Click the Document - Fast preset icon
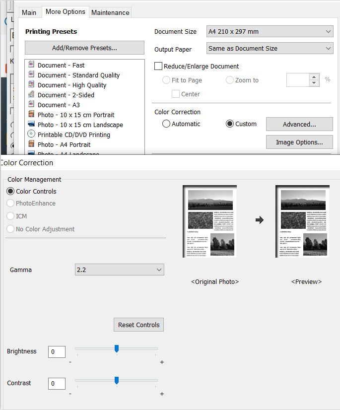 pyautogui.click(x=31, y=65)
